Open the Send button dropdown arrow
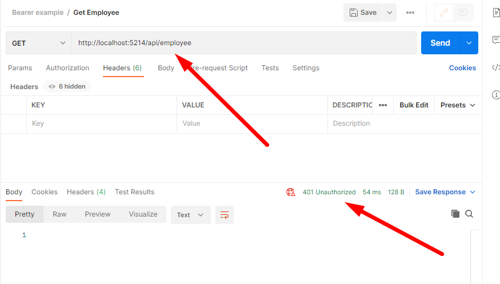 (x=469, y=43)
